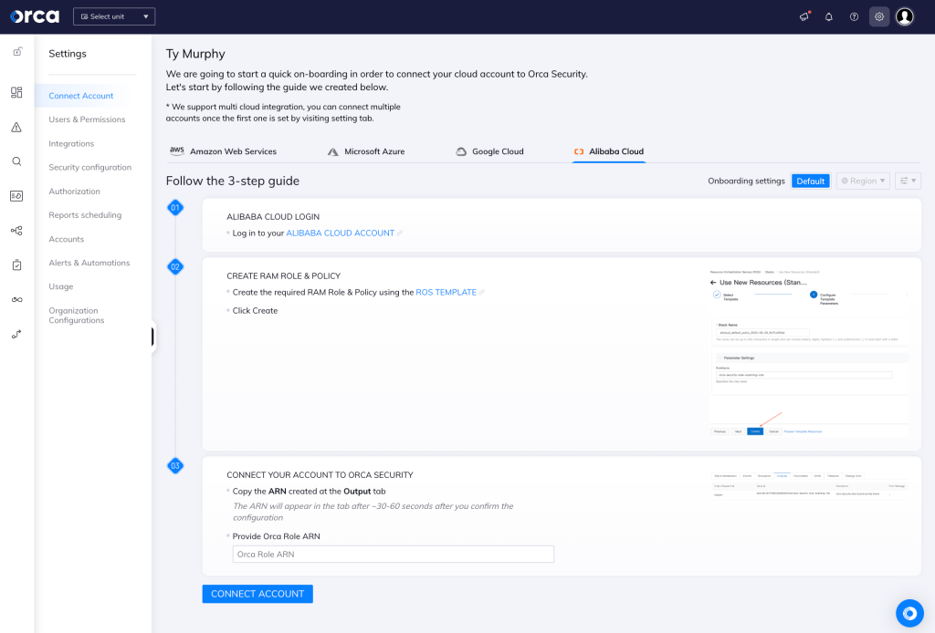Viewport: 935px width, 633px height.
Task: Open Alerts & Automations settings
Action: [89, 263]
